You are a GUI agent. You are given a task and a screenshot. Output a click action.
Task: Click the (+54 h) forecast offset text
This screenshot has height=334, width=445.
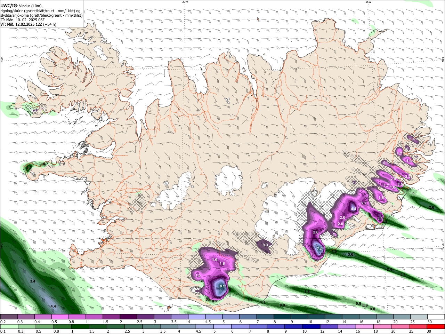tap(50, 24)
